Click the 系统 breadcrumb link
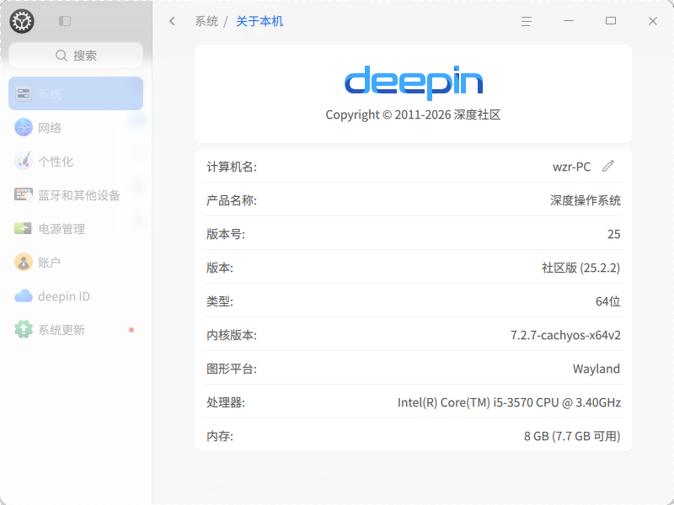The width and height of the screenshot is (674, 505). click(206, 21)
